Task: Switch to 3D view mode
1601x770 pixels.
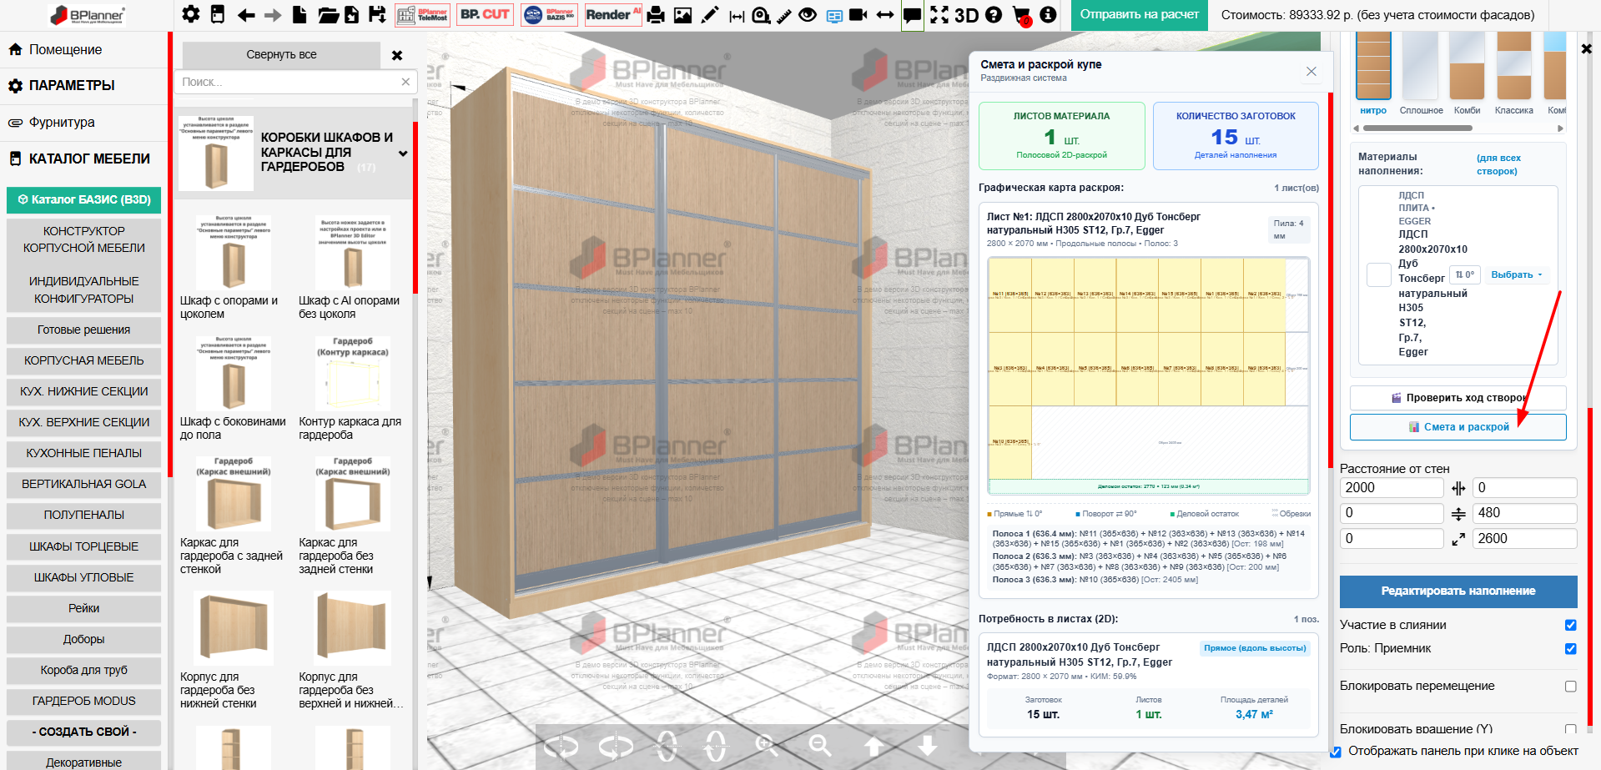Action: point(966,15)
